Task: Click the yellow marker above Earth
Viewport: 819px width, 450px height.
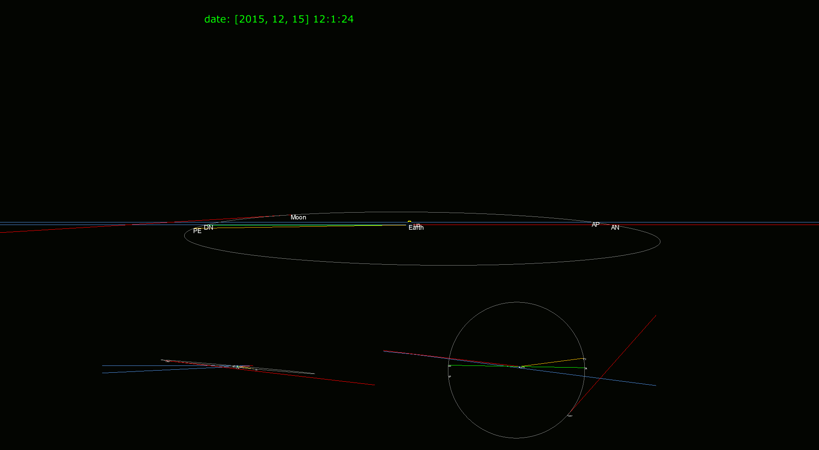Action: 409,222
